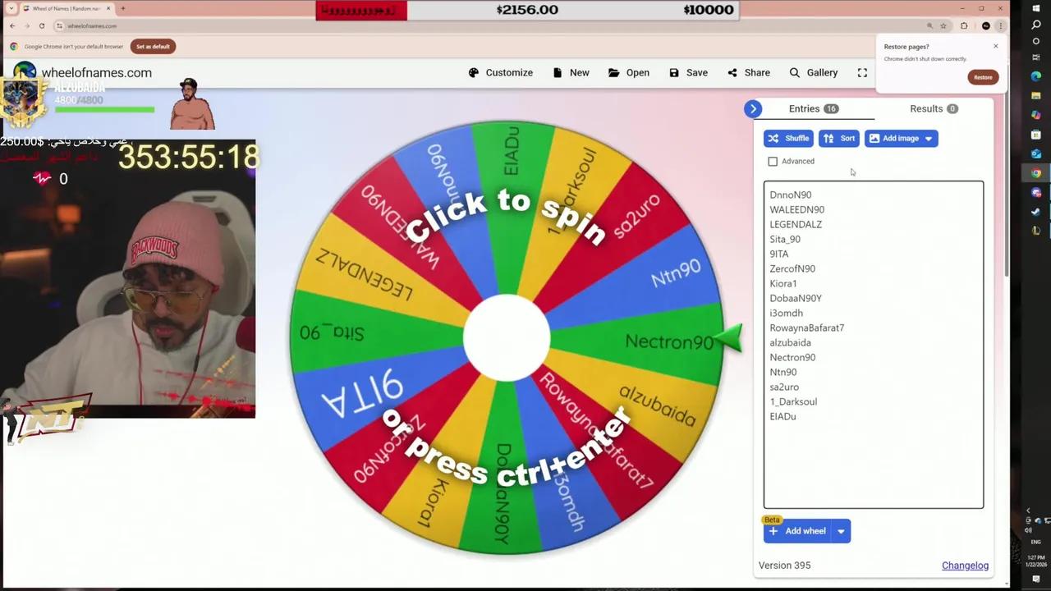
Task: Switch to the Entries tab
Action: tap(813, 108)
